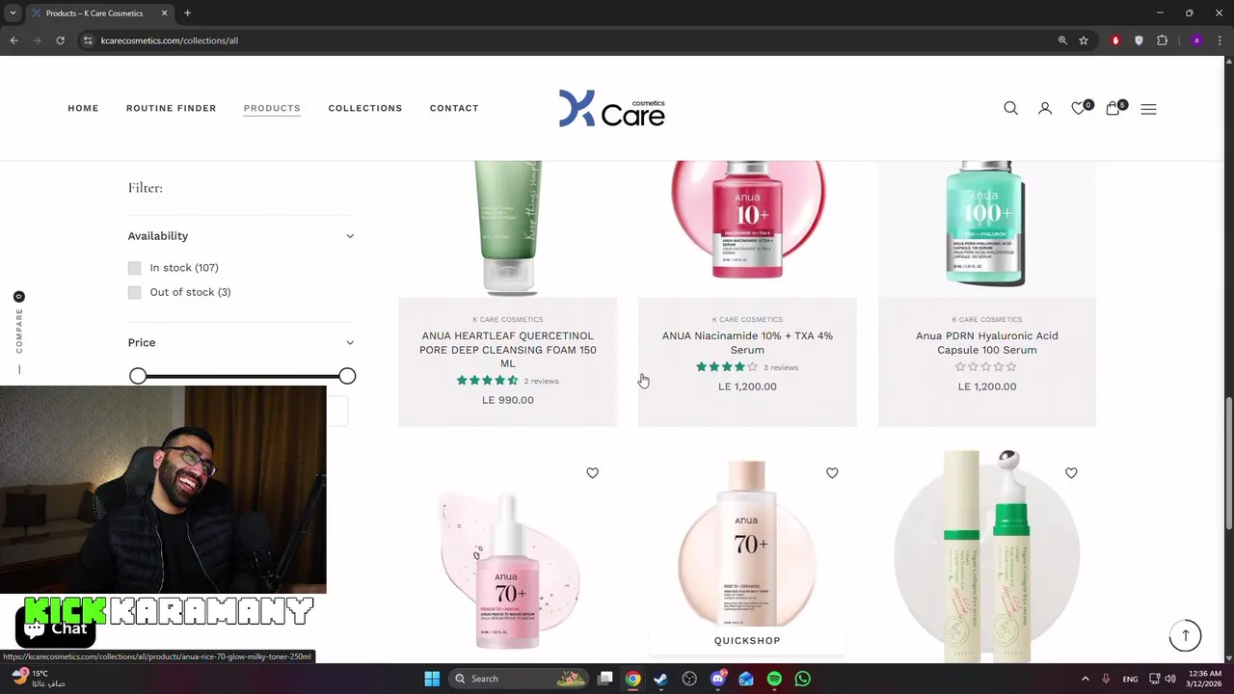
Task: Open the taskbar clock showing 12:36 AM
Action: coord(1205,679)
